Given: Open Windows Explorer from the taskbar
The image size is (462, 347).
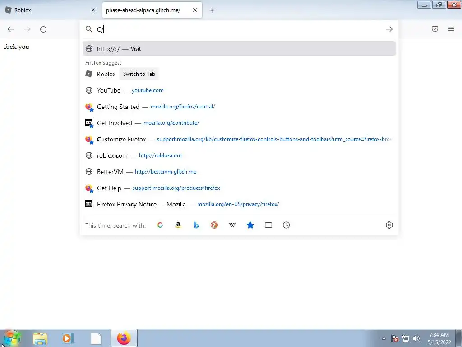Looking at the screenshot, I should coord(40,338).
